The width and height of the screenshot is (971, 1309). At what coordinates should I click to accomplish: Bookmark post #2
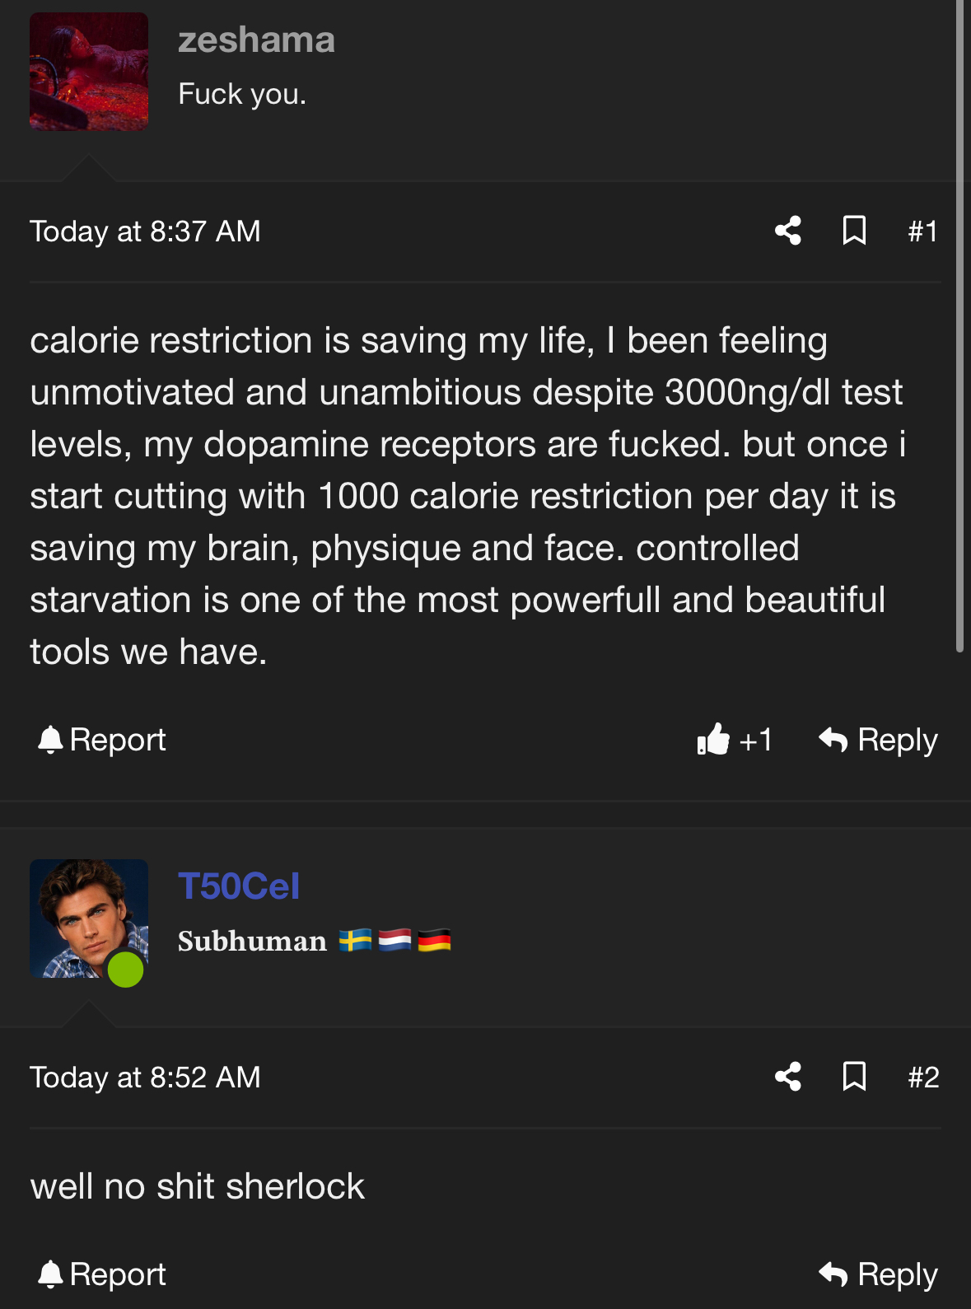(854, 1077)
